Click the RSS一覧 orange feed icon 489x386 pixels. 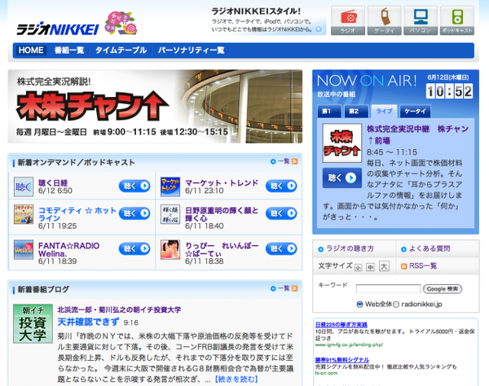pyautogui.click(x=404, y=266)
